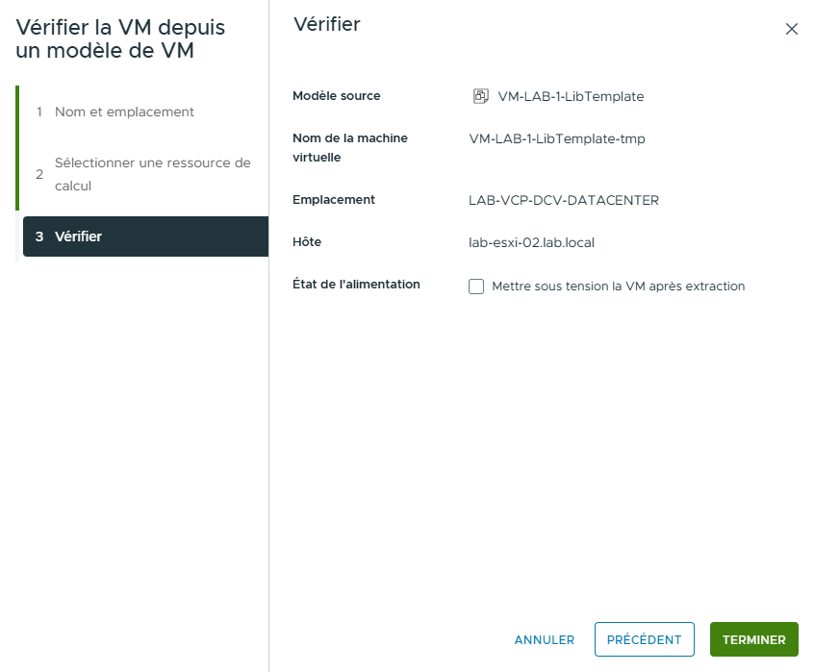Click the ANNULER link
The width and height of the screenshot is (814, 672).
544,639
